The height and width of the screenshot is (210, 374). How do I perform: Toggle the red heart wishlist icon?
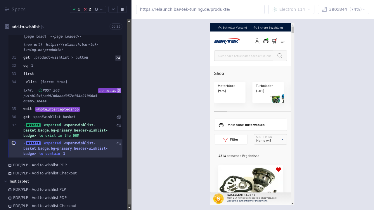pyautogui.click(x=278, y=169)
